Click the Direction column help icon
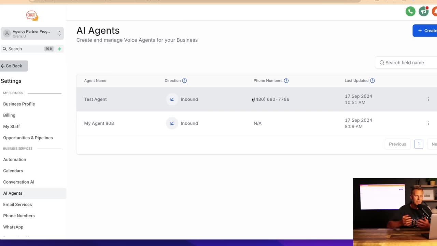 [184, 81]
